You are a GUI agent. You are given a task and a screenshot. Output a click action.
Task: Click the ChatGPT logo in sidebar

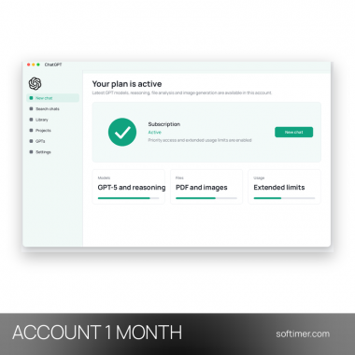point(35,83)
